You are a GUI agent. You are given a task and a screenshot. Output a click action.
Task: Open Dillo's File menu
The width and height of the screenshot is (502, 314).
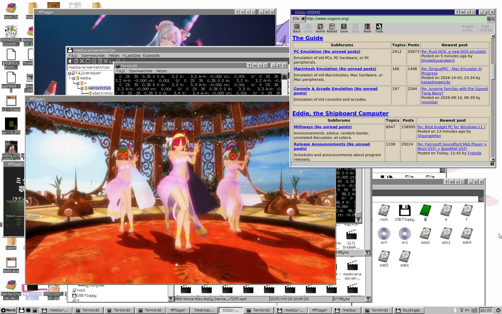(x=296, y=19)
